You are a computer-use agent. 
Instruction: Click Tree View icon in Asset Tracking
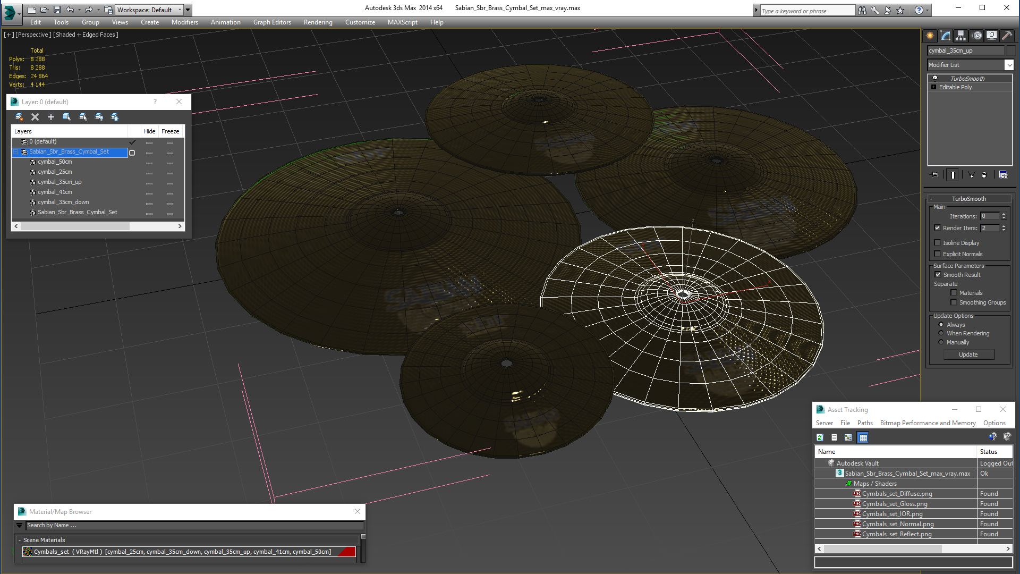[848, 437]
